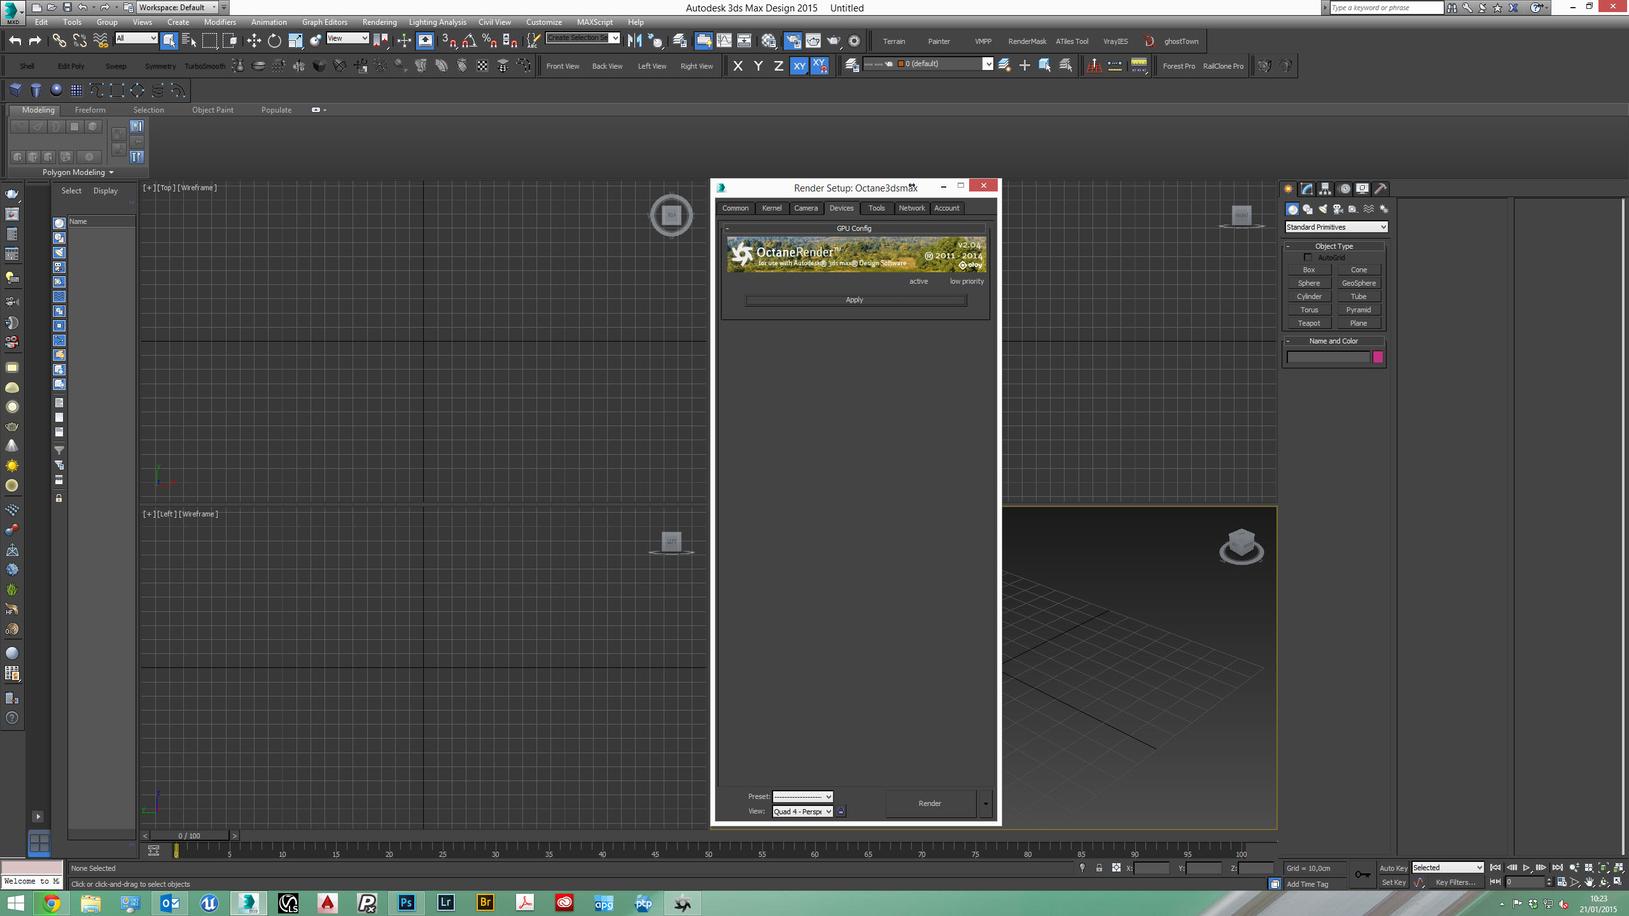Toggle Auto Key mode

pos(1393,868)
